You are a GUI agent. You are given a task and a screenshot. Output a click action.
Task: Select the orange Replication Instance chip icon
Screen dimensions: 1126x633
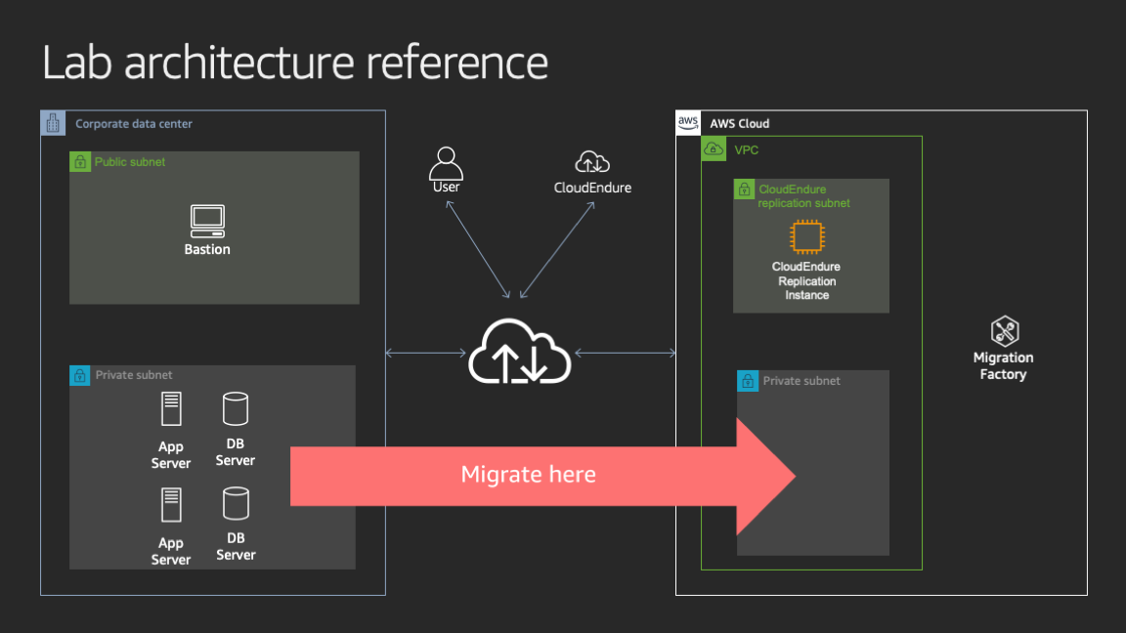(807, 236)
